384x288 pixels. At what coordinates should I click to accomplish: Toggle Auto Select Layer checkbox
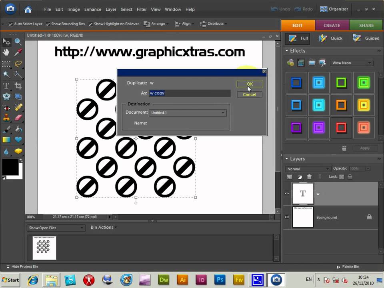pyautogui.click(x=10, y=24)
